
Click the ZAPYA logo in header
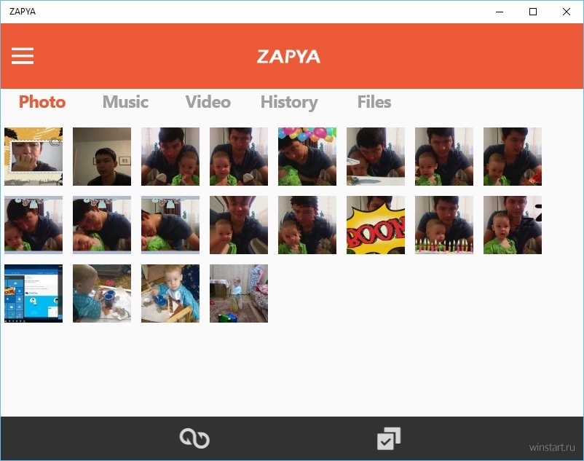(288, 57)
